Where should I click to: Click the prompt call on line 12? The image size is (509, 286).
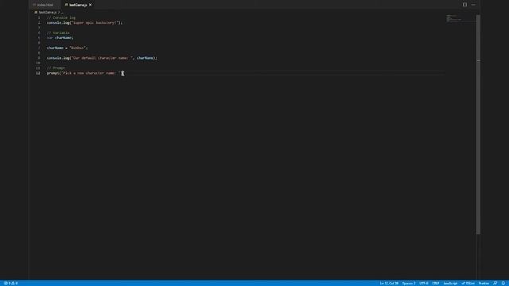coord(84,73)
